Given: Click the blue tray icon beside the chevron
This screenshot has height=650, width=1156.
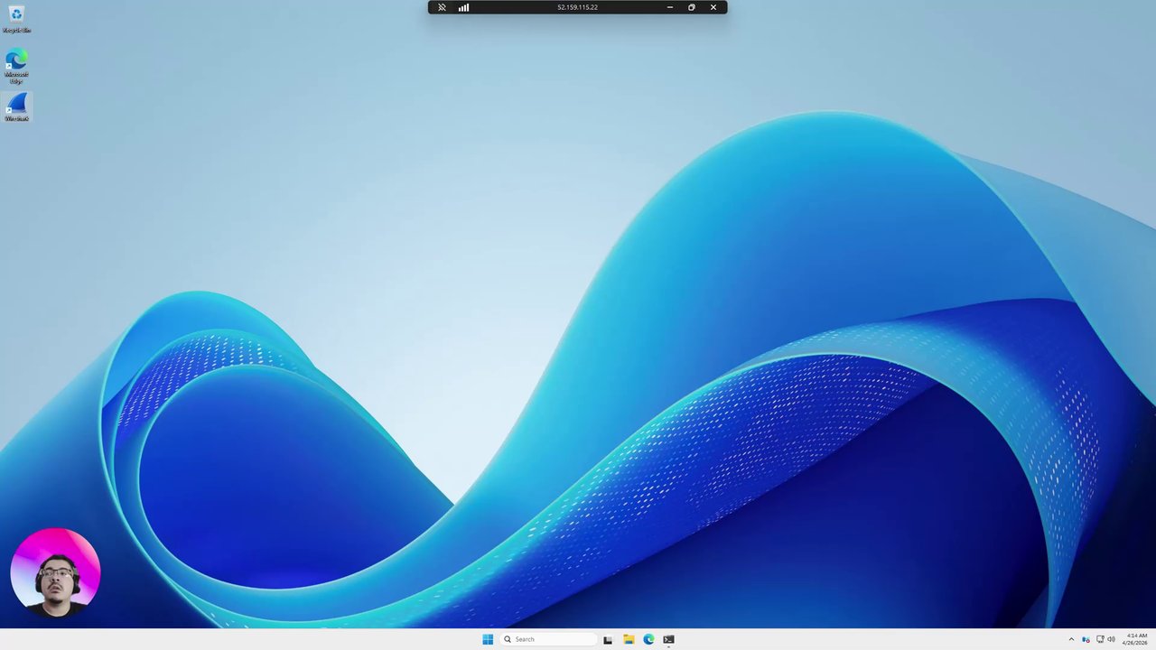Looking at the screenshot, I should (x=1086, y=639).
